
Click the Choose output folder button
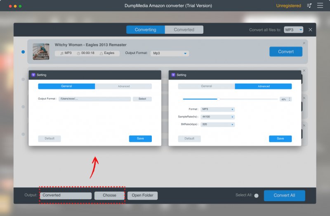pos(109,195)
